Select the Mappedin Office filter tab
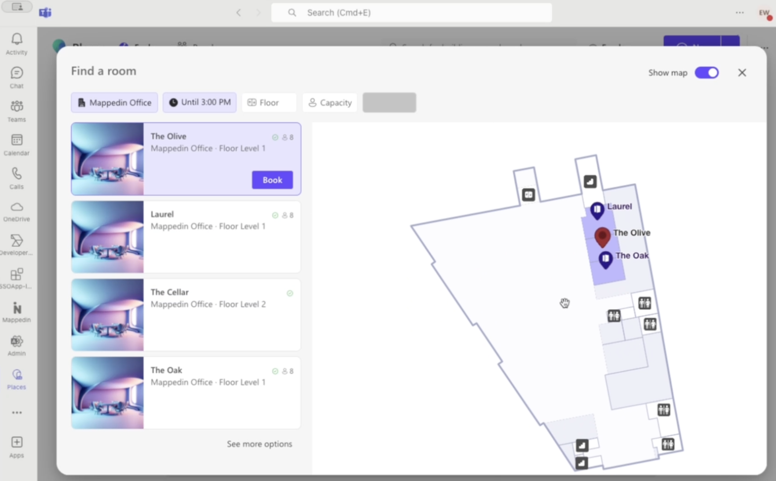Image resolution: width=776 pixels, height=481 pixels. tap(115, 103)
